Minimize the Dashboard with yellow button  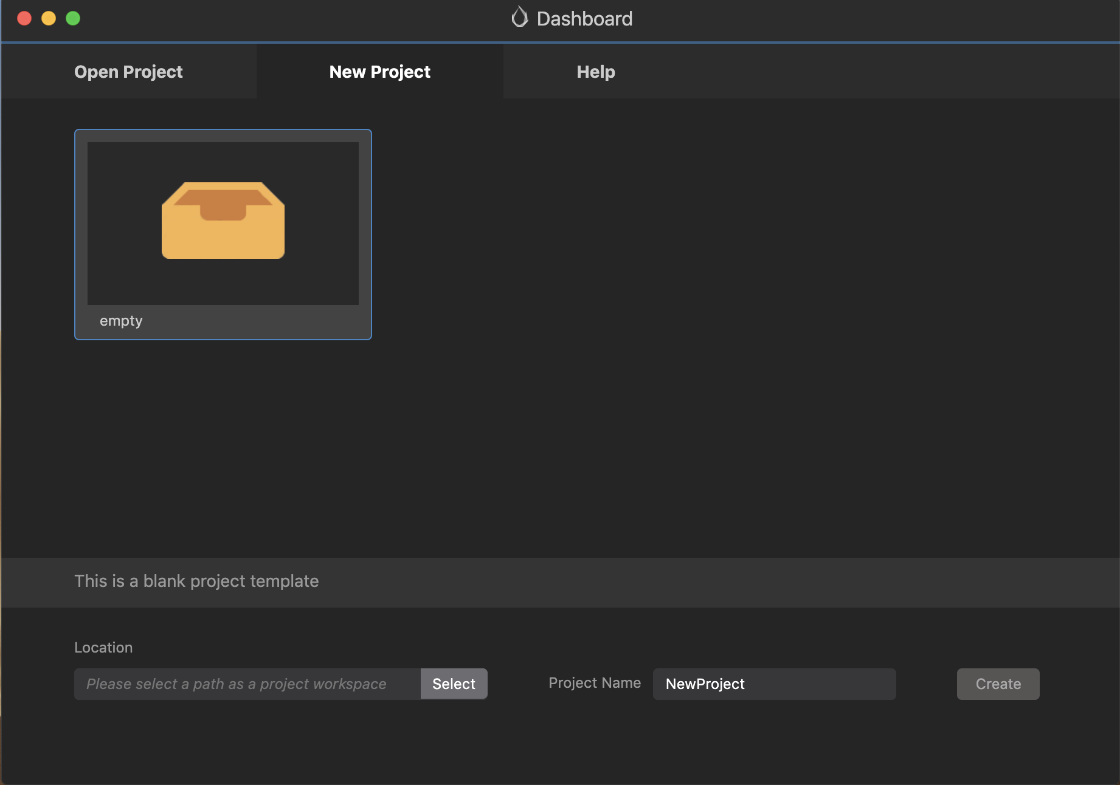click(49, 18)
